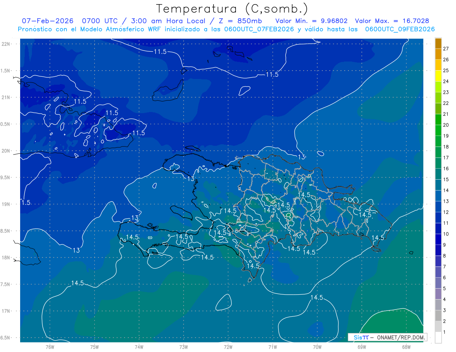Viewport: 456px width, 352px height.
Task: Select purple legend swatch between 4 and 5
Action: 438,294
